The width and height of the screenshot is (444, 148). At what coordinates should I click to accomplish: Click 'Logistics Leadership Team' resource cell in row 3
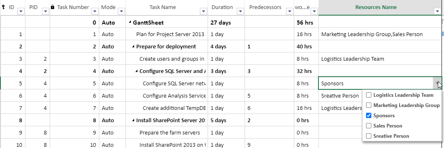tap(380, 59)
